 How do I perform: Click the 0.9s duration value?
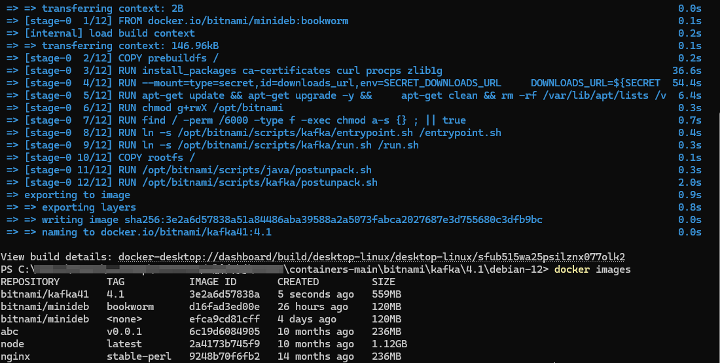[690, 195]
